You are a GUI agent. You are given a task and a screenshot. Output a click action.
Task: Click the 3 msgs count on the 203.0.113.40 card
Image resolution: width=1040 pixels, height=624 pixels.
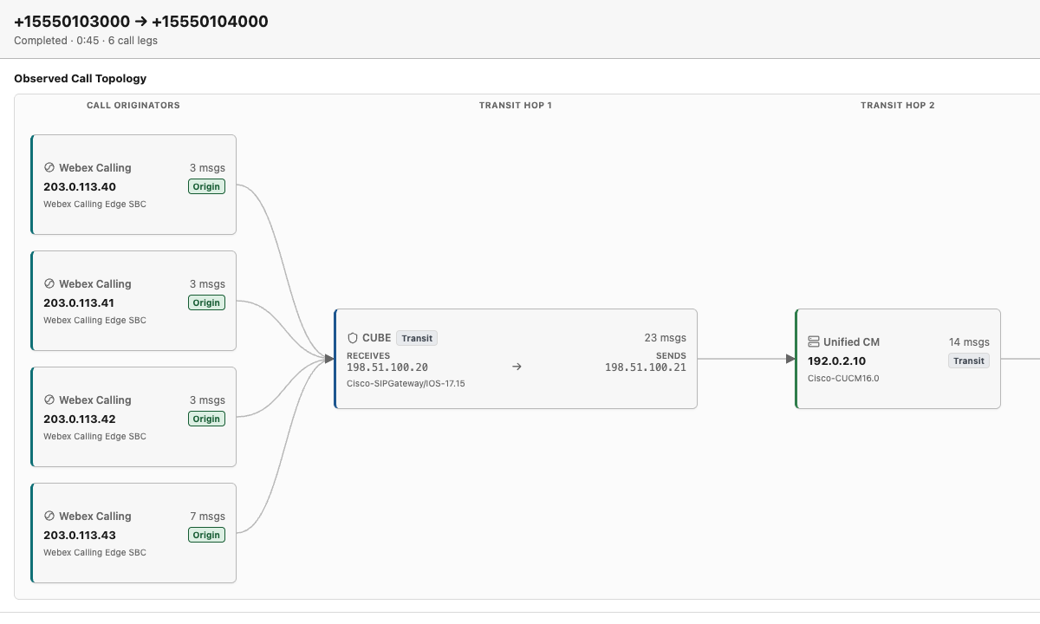pyautogui.click(x=207, y=168)
